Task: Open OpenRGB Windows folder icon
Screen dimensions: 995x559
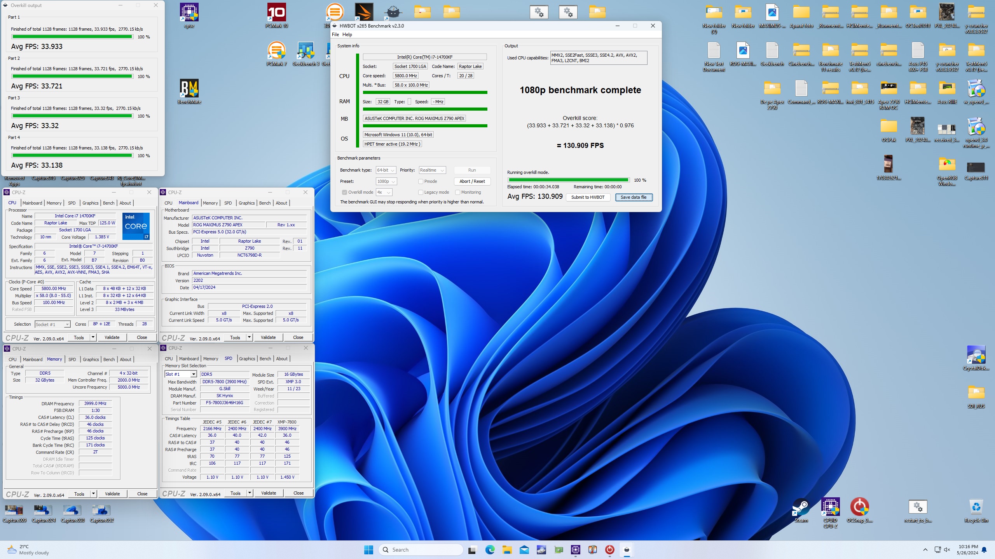Action: point(947,171)
